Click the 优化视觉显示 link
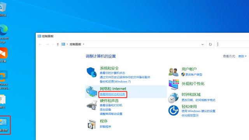 (190, 115)
